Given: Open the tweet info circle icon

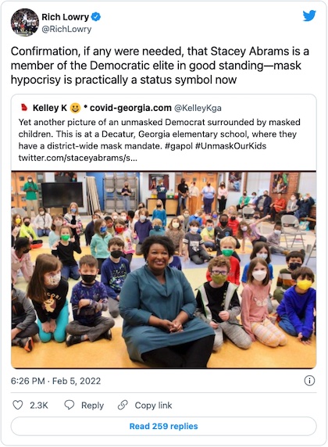Looking at the screenshot, I should [309, 381].
